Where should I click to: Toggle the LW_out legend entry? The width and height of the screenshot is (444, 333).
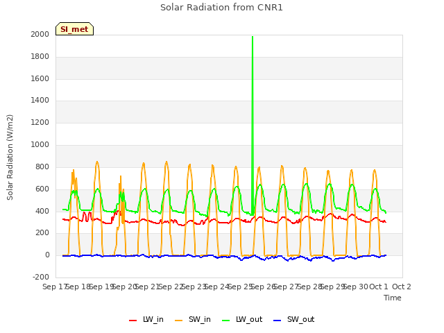click(x=242, y=319)
